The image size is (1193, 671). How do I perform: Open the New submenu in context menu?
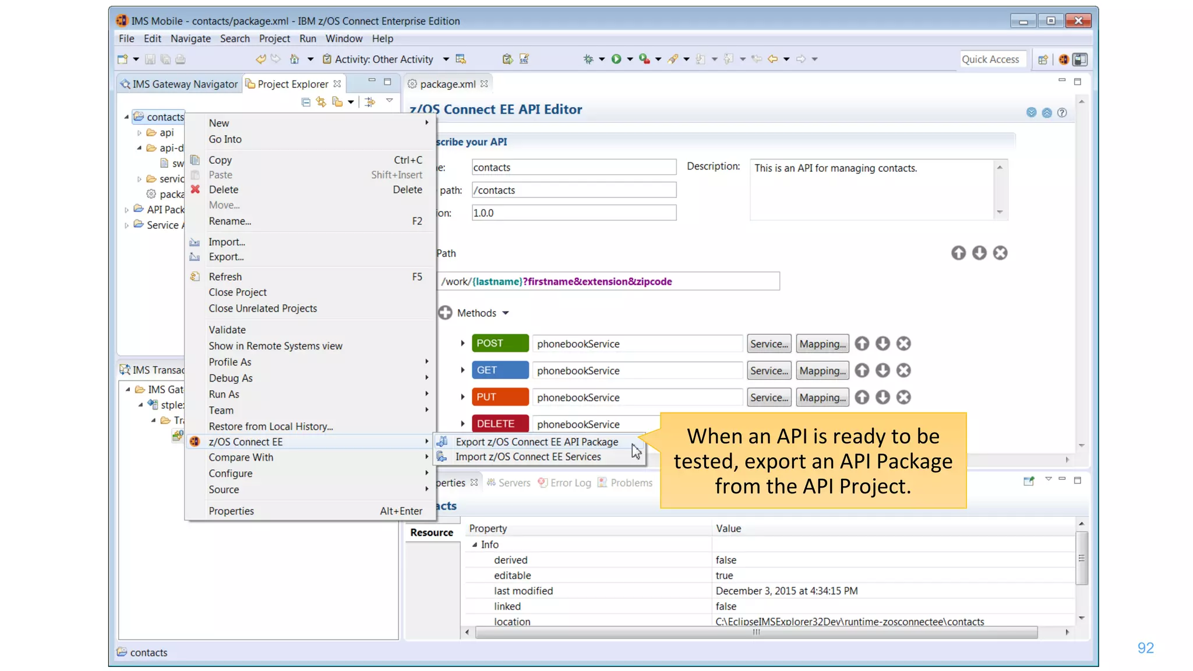tap(311, 123)
